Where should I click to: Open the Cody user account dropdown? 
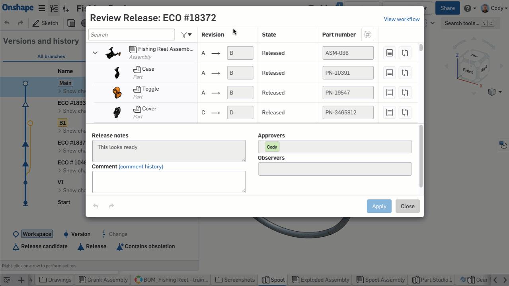pos(491,8)
